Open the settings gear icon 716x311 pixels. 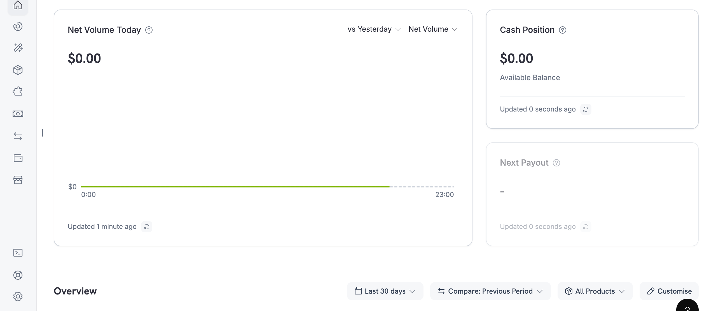coord(18,296)
